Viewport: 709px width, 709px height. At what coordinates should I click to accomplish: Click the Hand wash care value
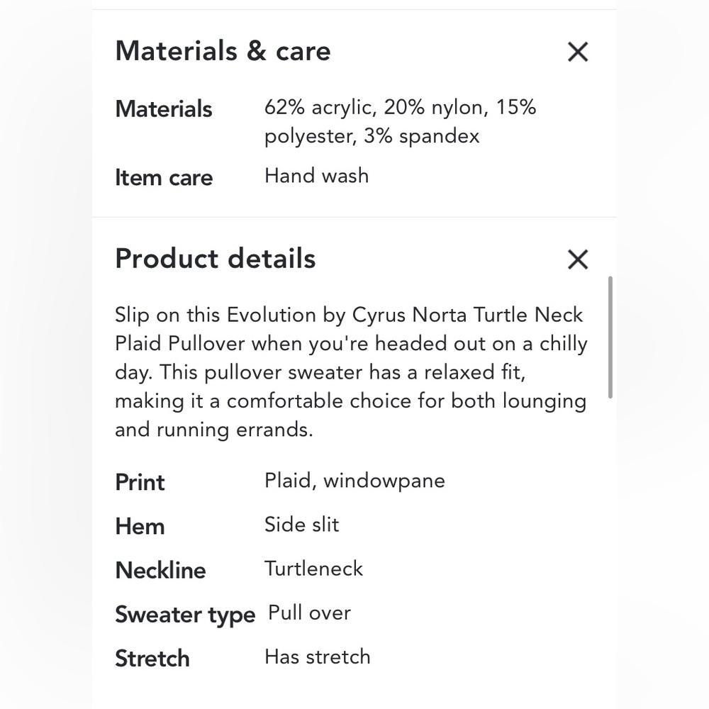tap(316, 176)
